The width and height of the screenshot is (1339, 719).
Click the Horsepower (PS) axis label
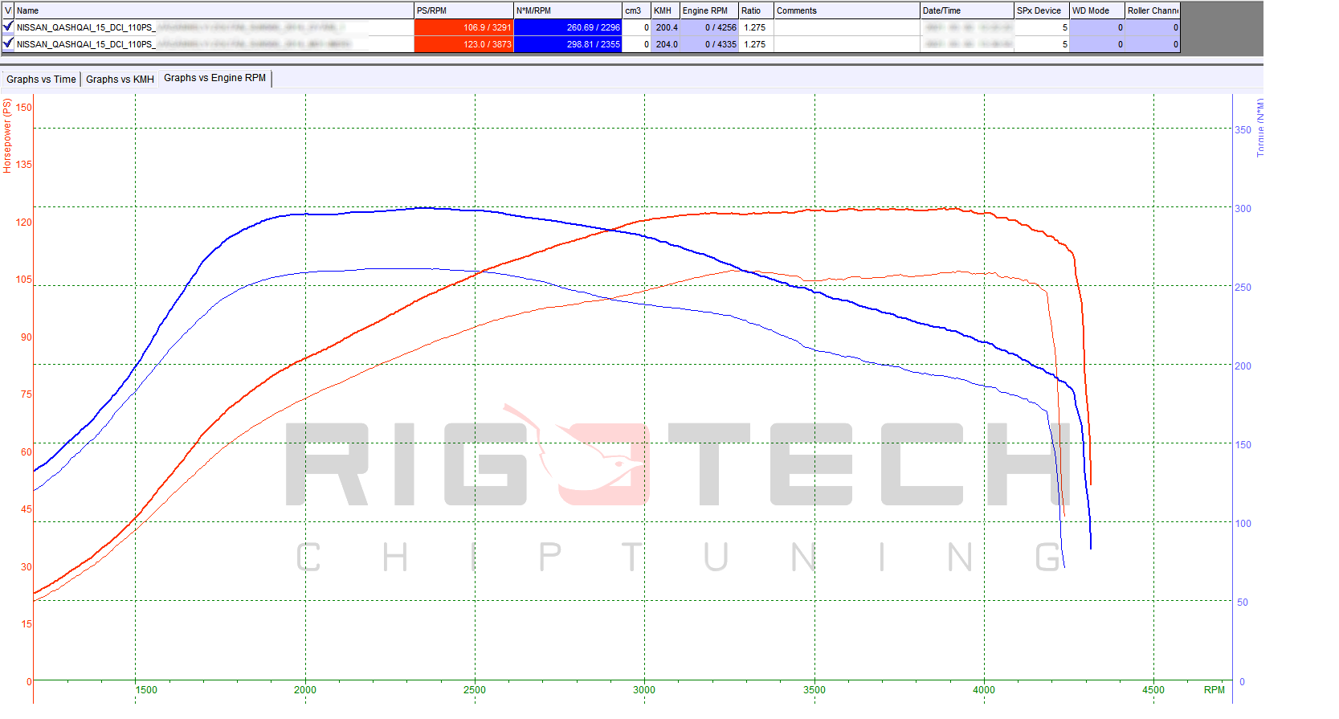coord(7,136)
